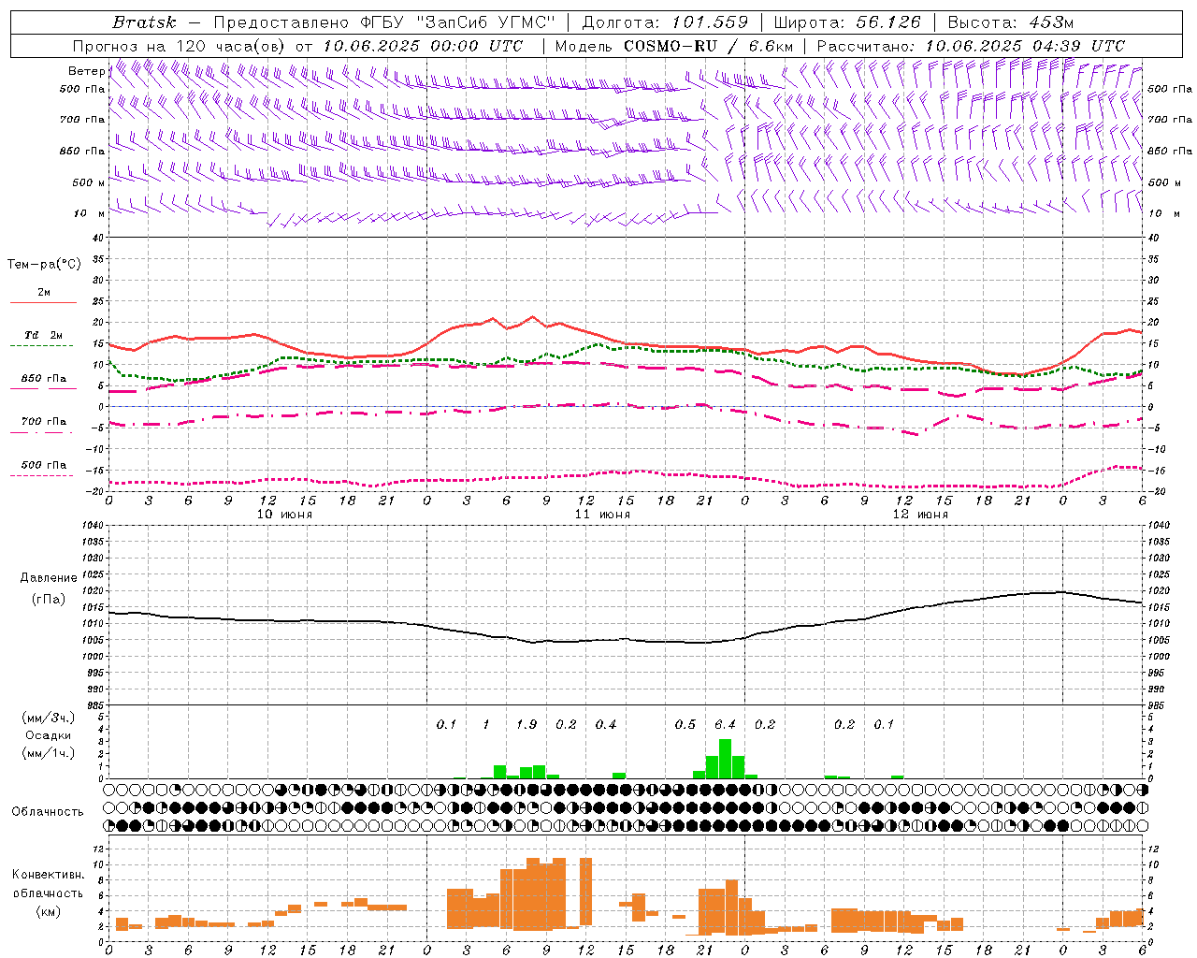This screenshot has height=958, width=1197.
Task: Click the "Конвективн." convective cloud label
Action: tap(49, 875)
